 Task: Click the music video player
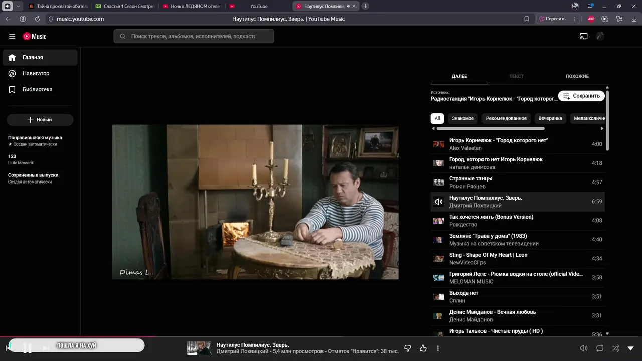click(255, 202)
